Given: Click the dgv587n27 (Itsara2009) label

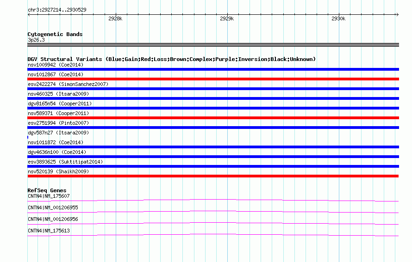Looking at the screenshot, I should [58, 133].
